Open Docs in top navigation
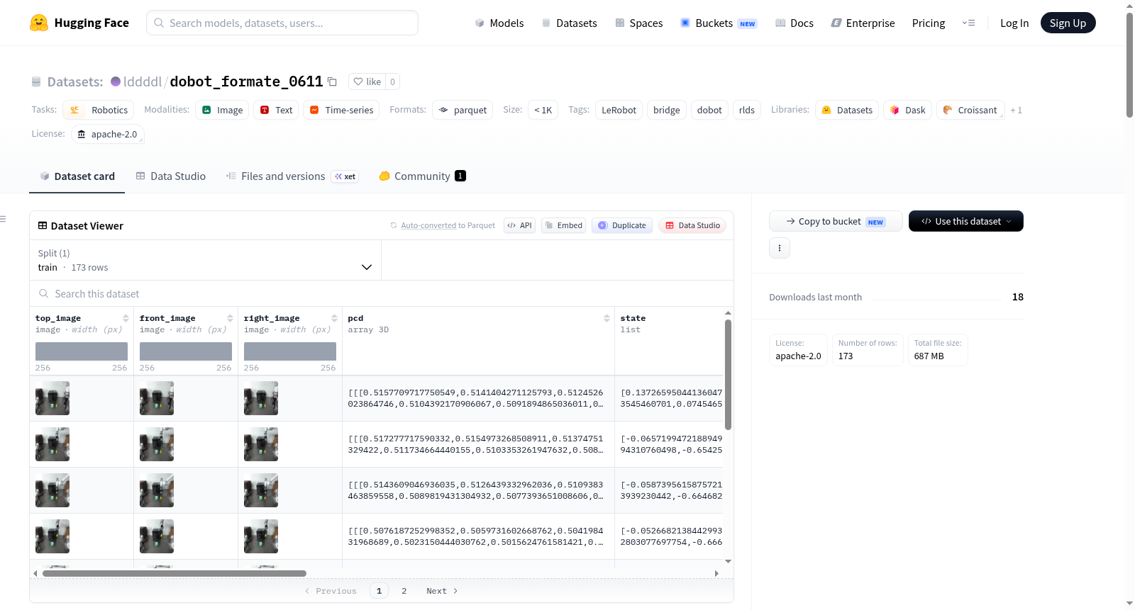 coord(794,23)
